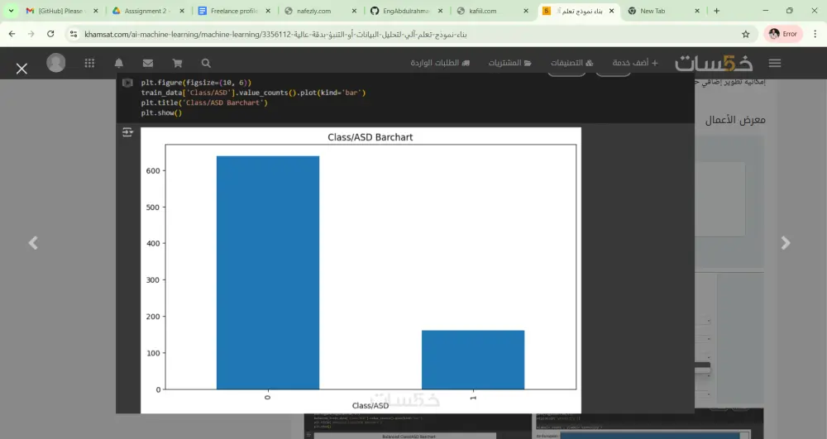Close the nafezly.com tab
This screenshot has height=439, width=827.
(354, 11)
